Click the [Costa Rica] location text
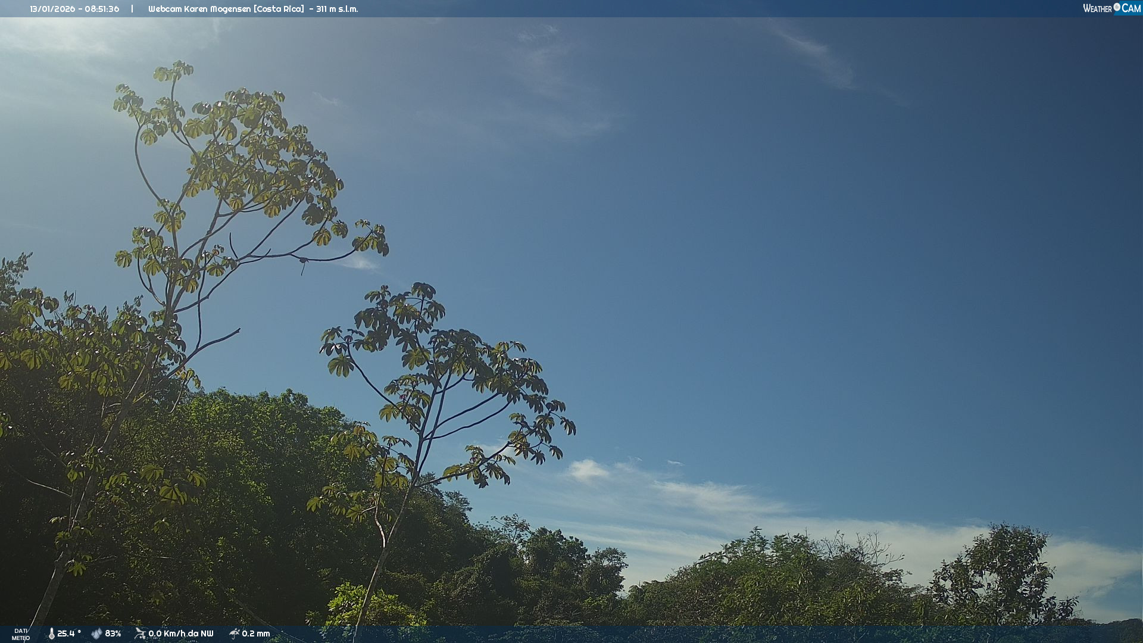The width and height of the screenshot is (1143, 643). pos(279,9)
